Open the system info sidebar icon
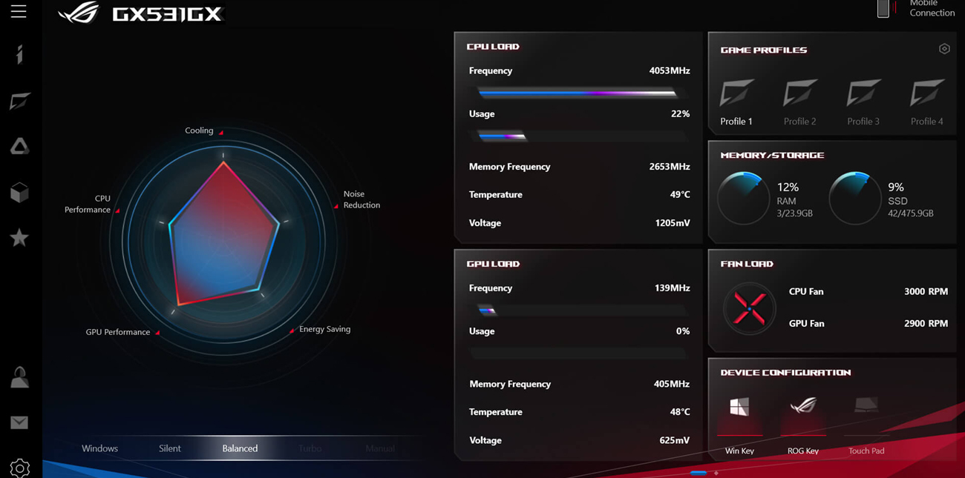 (x=19, y=55)
